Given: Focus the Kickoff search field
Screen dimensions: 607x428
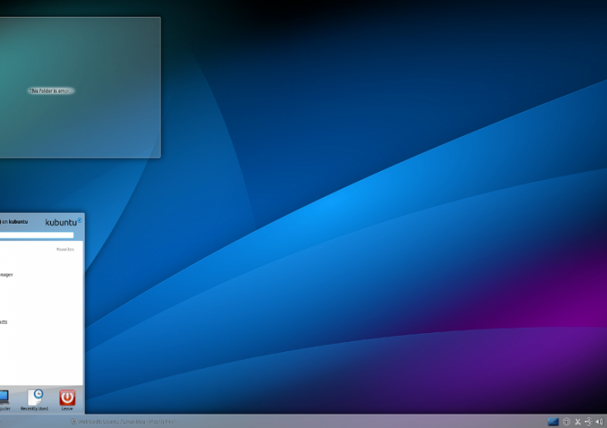Looking at the screenshot, I should (x=37, y=235).
